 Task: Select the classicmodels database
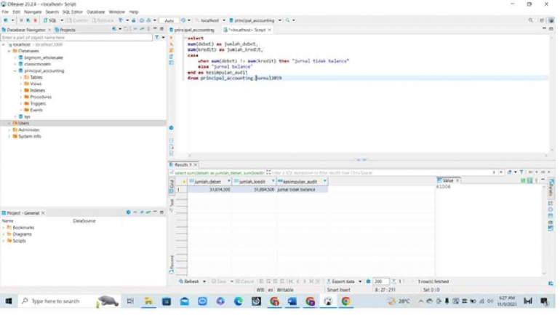coord(38,64)
